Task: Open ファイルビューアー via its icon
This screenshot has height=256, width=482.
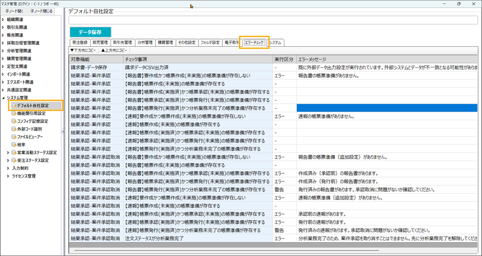Action: pyautogui.click(x=14, y=137)
